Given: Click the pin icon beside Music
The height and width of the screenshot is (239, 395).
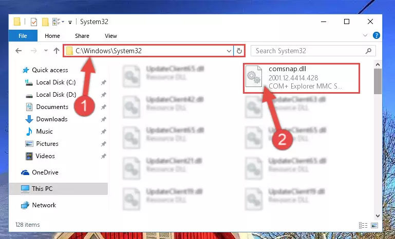Looking at the screenshot, I should 104,132.
